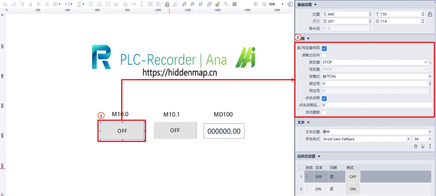Click the grey layer-stack move down icon
Viewport: 436px width, 196px height.
click(226, 4)
